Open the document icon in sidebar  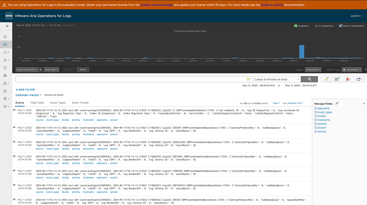[x=5, y=68]
